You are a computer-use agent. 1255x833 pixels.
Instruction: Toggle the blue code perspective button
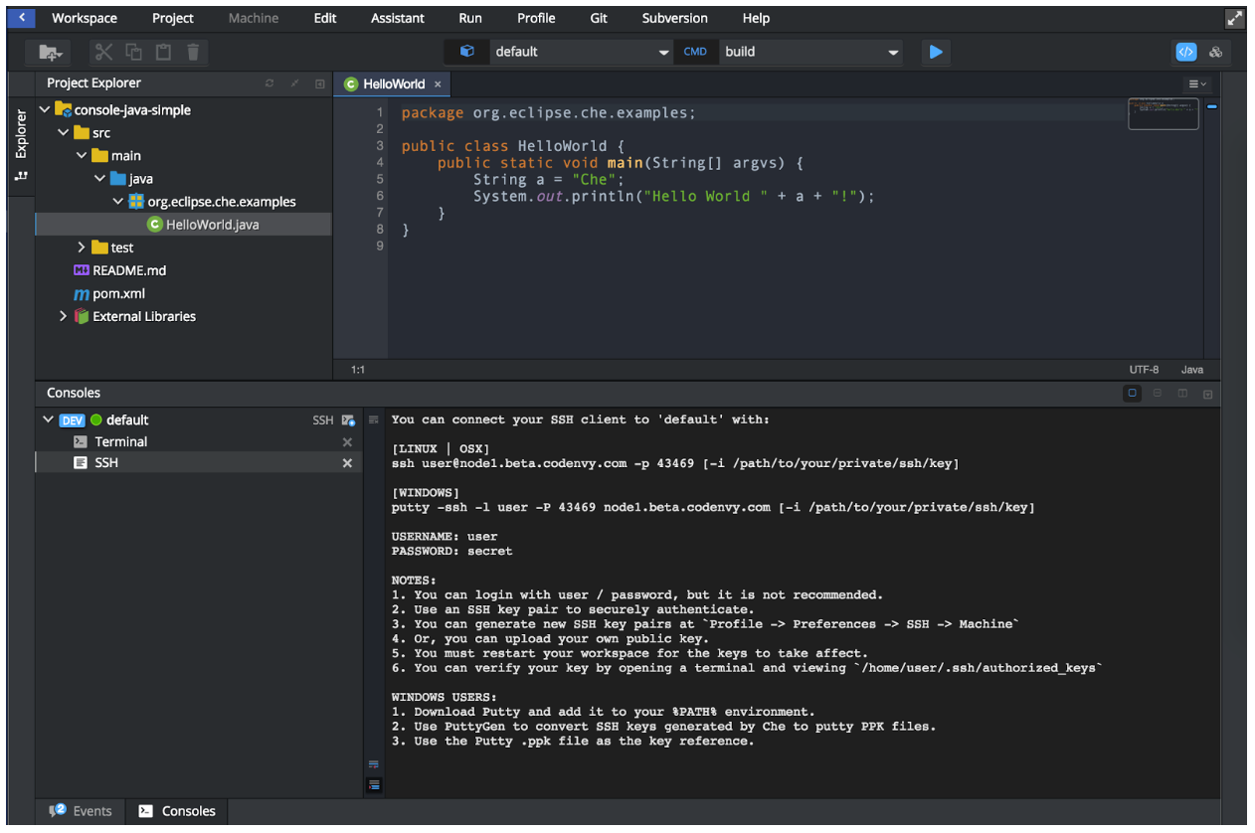1185,52
